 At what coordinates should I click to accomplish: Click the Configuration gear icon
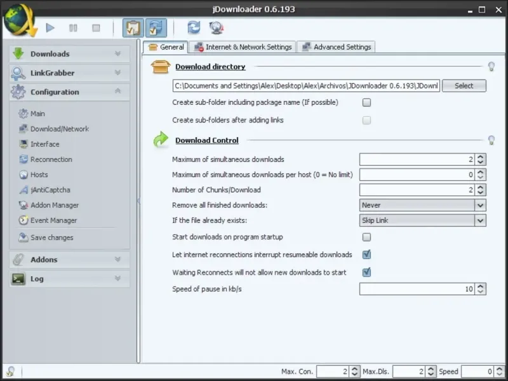coord(18,92)
